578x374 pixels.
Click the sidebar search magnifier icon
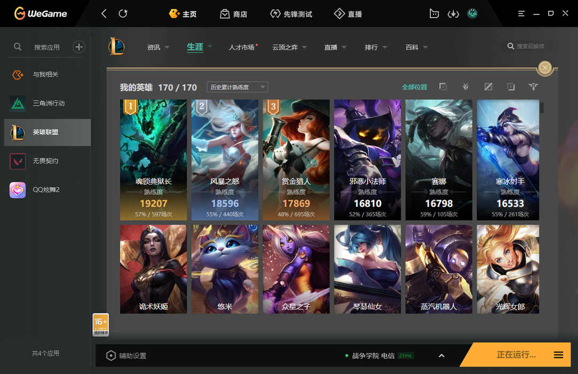(17, 47)
